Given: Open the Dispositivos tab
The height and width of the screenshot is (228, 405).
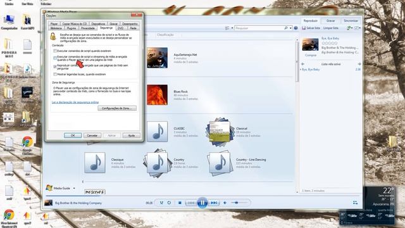Looking at the screenshot, I should click(98, 24).
